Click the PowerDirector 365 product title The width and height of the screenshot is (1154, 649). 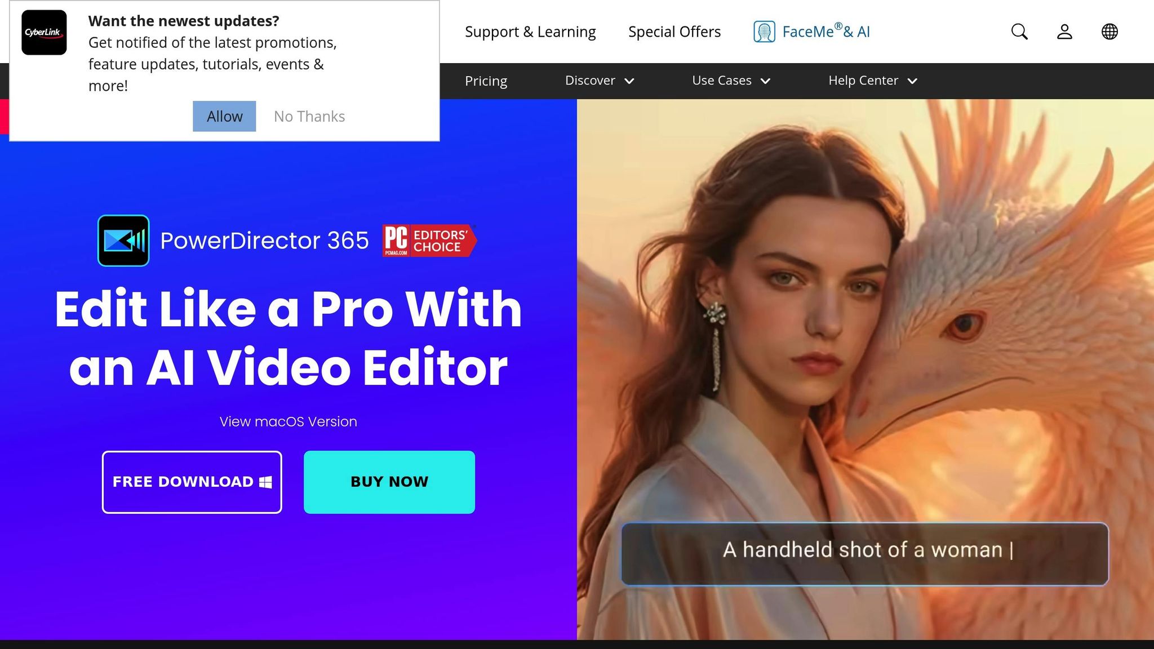point(264,241)
